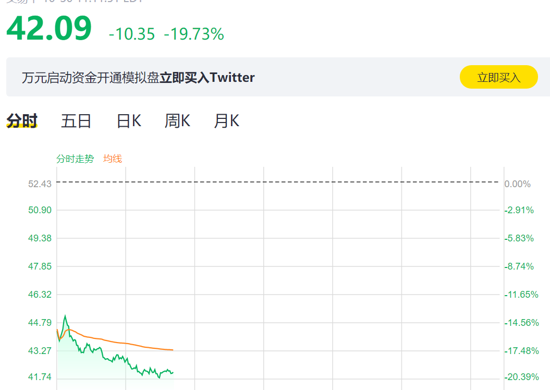Click the 万元启动资金开通模拟盘 promo text

coord(91,78)
